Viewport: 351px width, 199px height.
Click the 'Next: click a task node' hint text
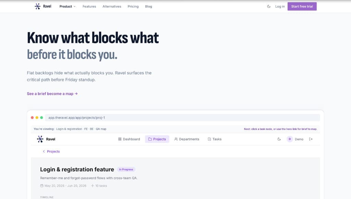click(x=280, y=129)
